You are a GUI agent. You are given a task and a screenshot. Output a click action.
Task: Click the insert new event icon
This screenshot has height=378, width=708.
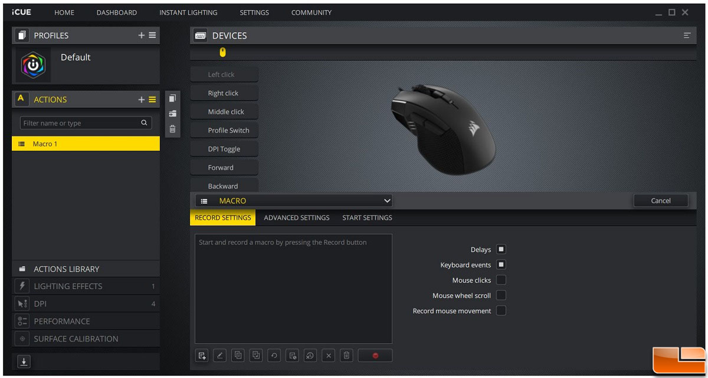[202, 355]
